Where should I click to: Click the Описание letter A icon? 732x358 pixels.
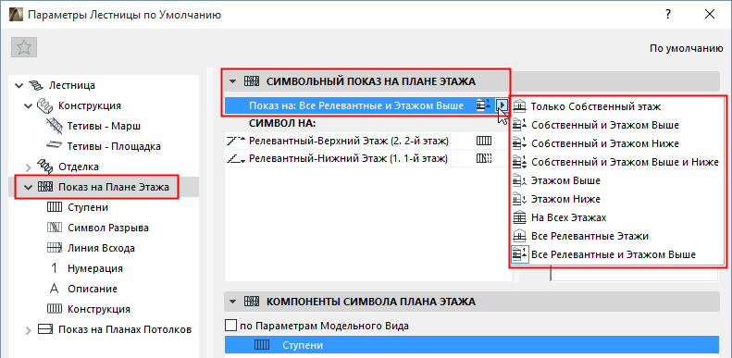coord(55,289)
